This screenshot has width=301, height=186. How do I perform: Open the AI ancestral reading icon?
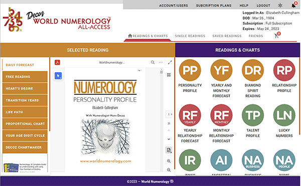coord(221,160)
